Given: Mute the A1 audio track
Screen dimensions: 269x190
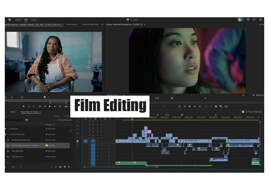Looking at the screenshot, I should pyautogui.click(x=101, y=145).
